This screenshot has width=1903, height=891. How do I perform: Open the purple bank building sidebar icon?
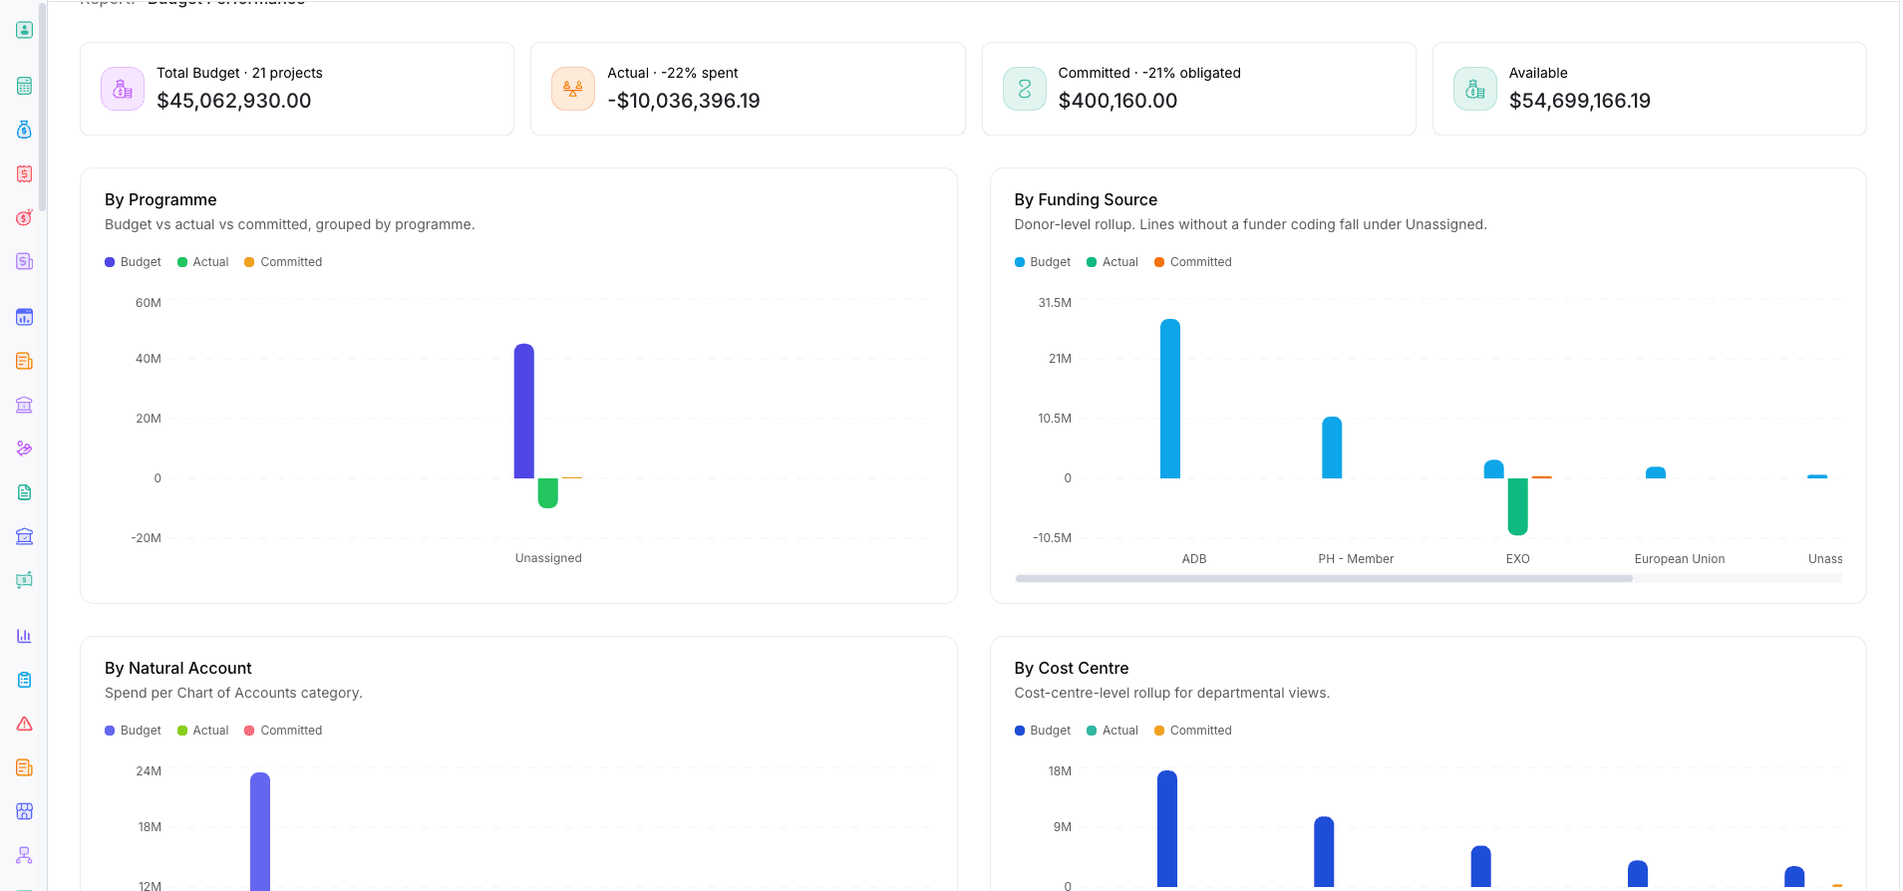point(25,405)
